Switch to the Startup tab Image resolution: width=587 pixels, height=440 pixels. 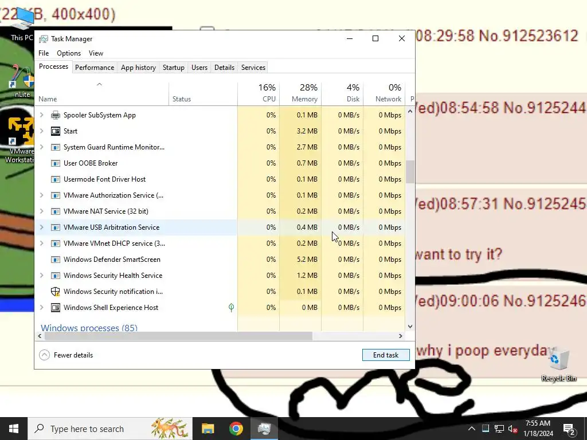(173, 68)
